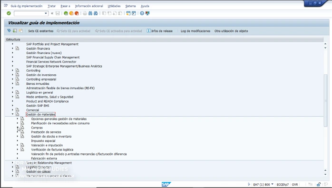Open the command field dropdown arrow
Viewport: 332px width, 188px height.
click(46, 13)
